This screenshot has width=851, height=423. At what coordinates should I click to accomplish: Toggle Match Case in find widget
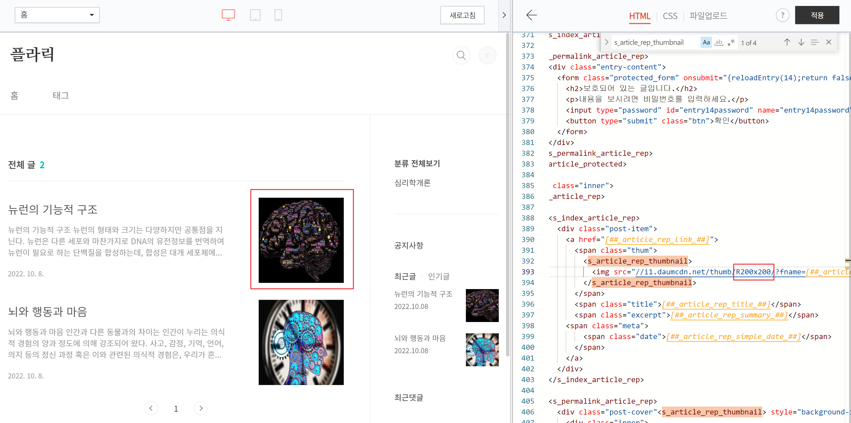tap(706, 42)
